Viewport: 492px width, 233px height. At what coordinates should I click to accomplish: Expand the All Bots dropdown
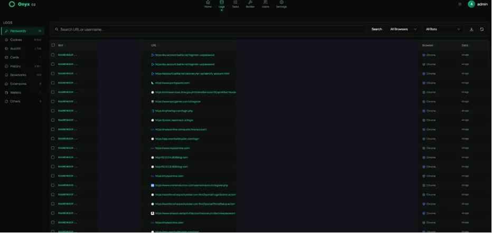(443, 29)
